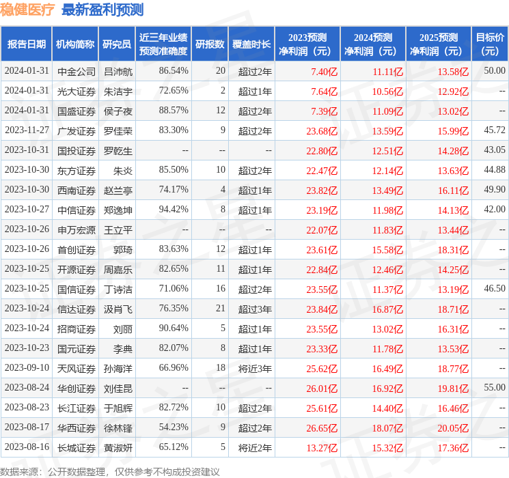The image size is (509, 478).
Task: Click researcher name 王立平
Action: point(118,229)
